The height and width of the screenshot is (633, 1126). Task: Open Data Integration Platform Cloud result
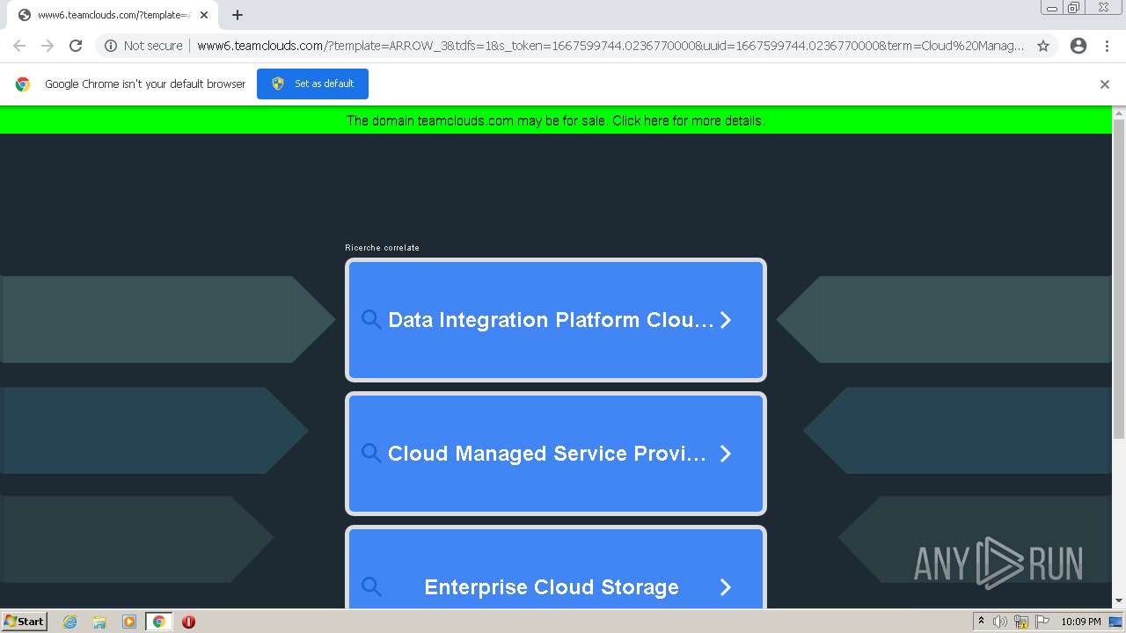[556, 320]
